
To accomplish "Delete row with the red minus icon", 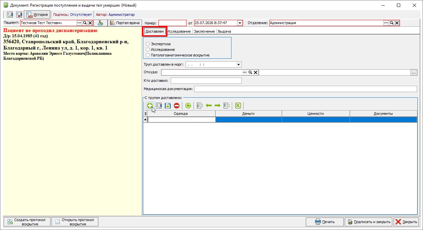I will (177, 106).
